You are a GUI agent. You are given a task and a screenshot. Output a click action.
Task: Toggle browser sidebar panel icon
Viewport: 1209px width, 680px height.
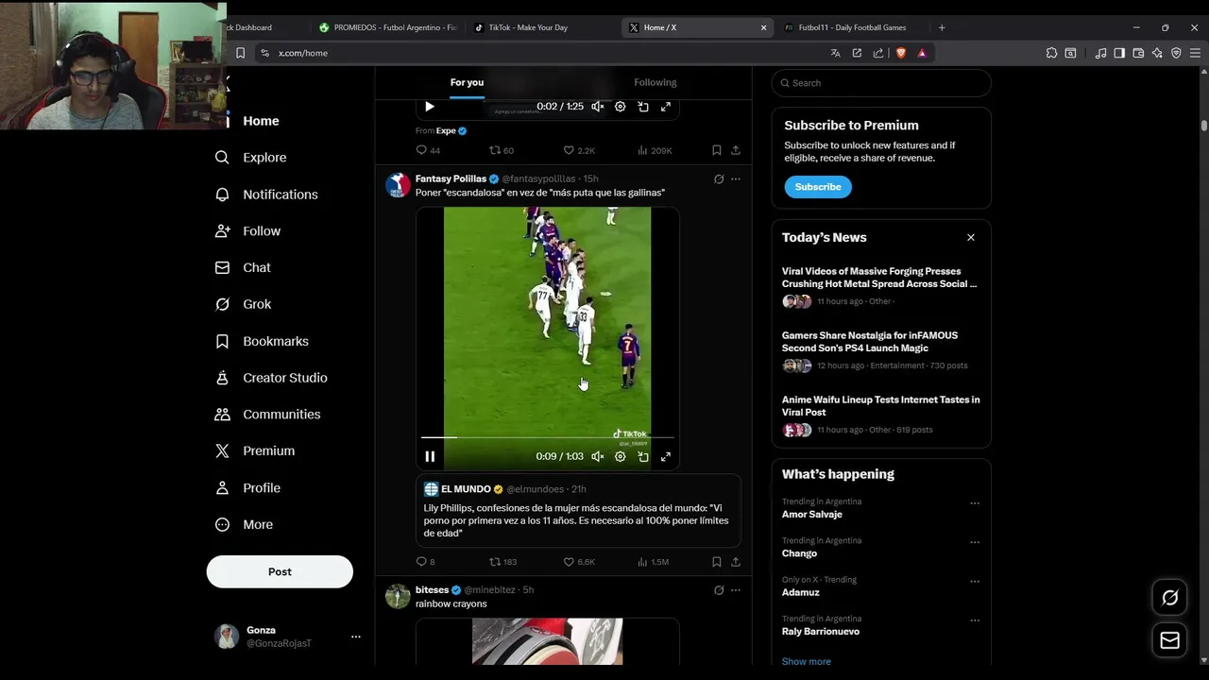[x=1119, y=54]
